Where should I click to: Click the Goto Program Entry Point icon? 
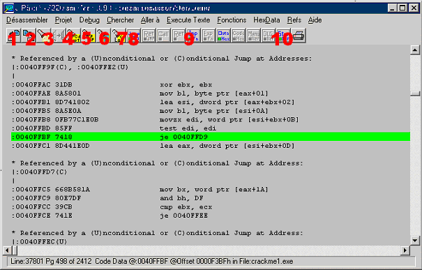click(x=89, y=36)
